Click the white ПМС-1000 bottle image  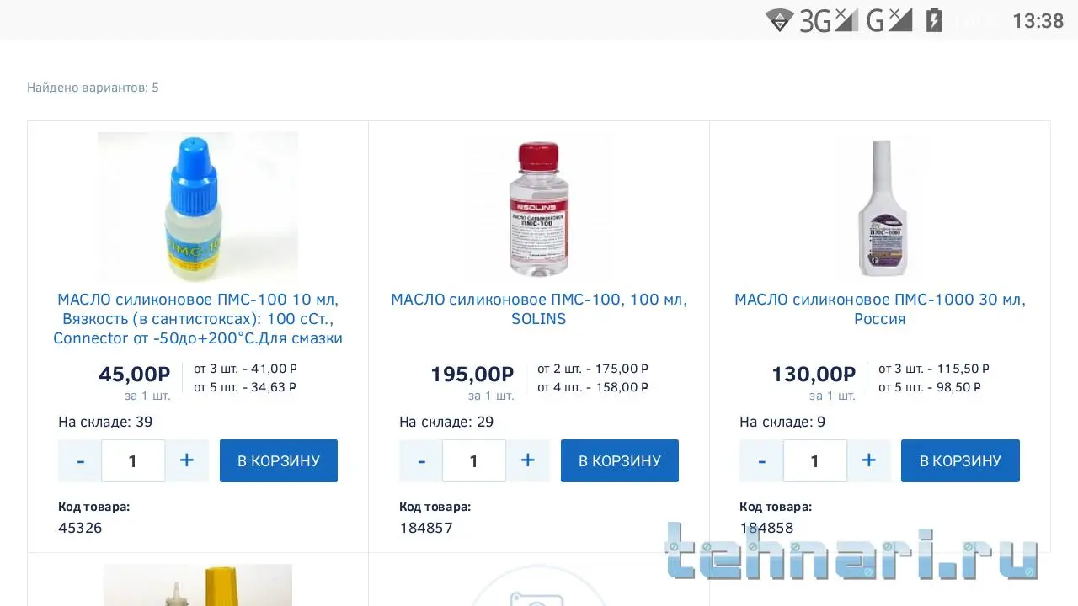(x=881, y=208)
